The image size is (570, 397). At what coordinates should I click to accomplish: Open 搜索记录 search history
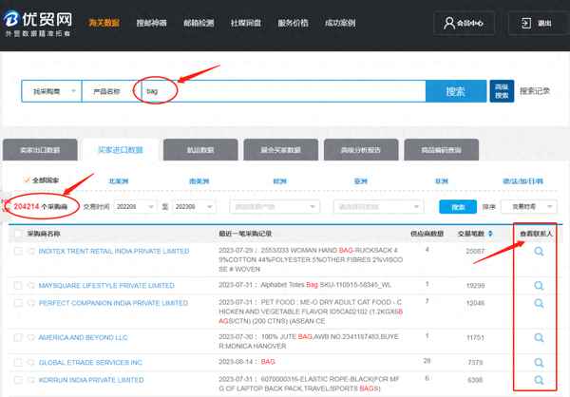(x=535, y=91)
